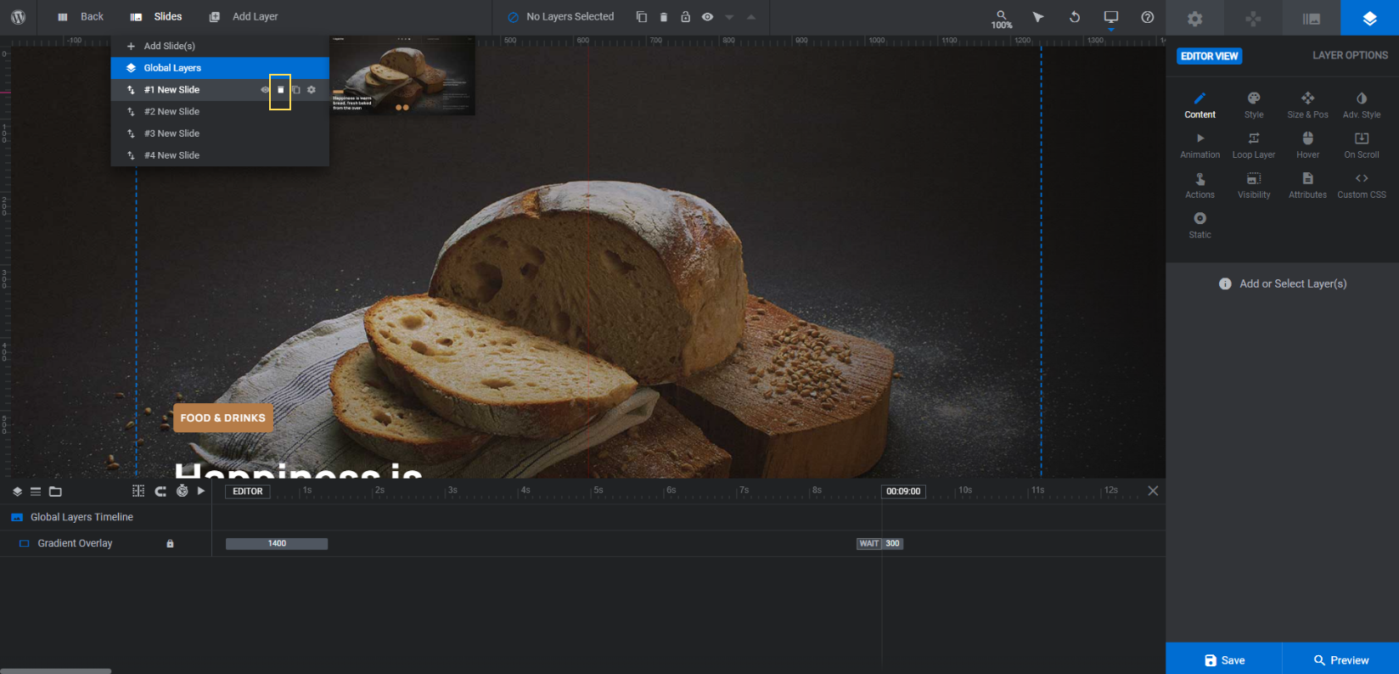This screenshot has height=674, width=1399.
Task: Open the Hover layer option
Action: (x=1308, y=146)
